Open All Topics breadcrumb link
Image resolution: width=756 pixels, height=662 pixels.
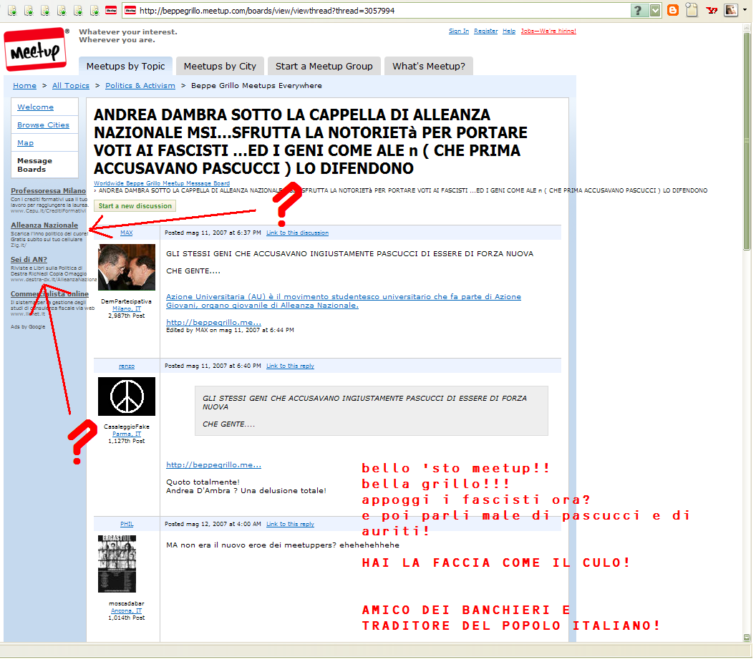tap(71, 85)
